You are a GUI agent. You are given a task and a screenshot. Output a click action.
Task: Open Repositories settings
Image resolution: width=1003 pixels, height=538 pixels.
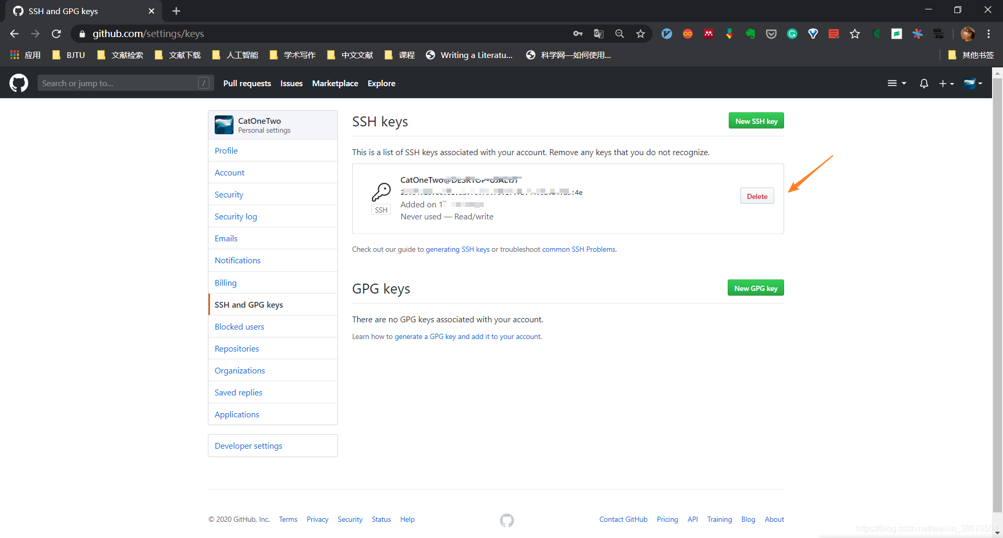click(273, 348)
